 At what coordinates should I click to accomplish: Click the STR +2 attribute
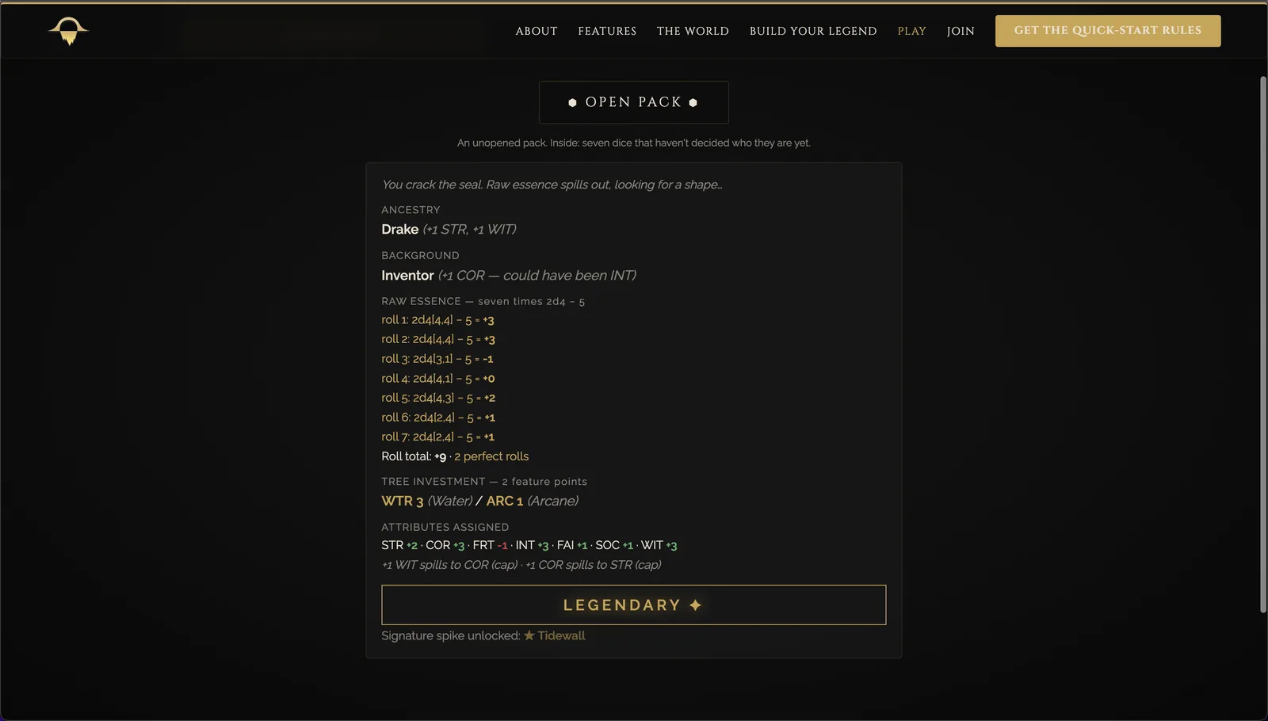pyautogui.click(x=399, y=545)
